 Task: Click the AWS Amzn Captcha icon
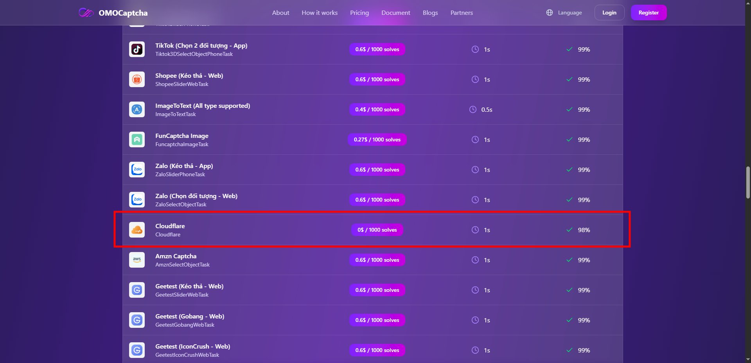point(137,260)
